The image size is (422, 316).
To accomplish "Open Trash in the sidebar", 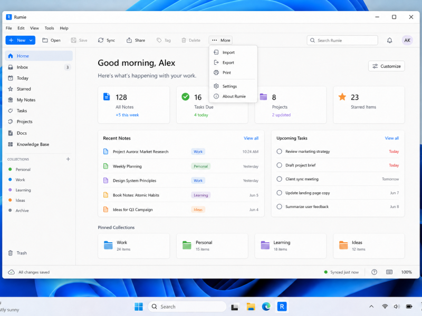I will pyautogui.click(x=39, y=253).
